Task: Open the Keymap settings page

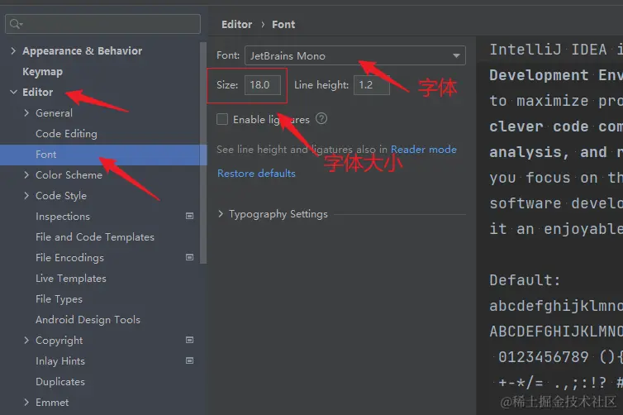Action: coord(42,72)
